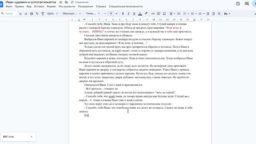Open line and paragraph spacing options
The image size is (256, 144).
tap(179, 14)
